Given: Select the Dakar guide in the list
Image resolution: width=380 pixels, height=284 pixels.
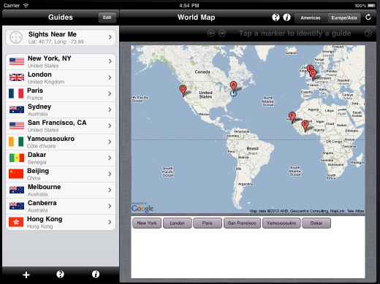Looking at the screenshot, I should click(61, 158).
